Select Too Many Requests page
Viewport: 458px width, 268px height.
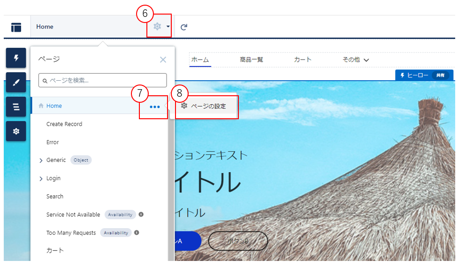tap(71, 233)
